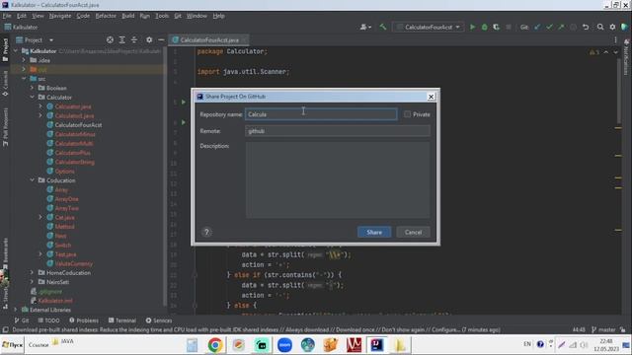This screenshot has width=632, height=355.
Task: Start debugging with the green bug icon
Action: tap(485, 27)
